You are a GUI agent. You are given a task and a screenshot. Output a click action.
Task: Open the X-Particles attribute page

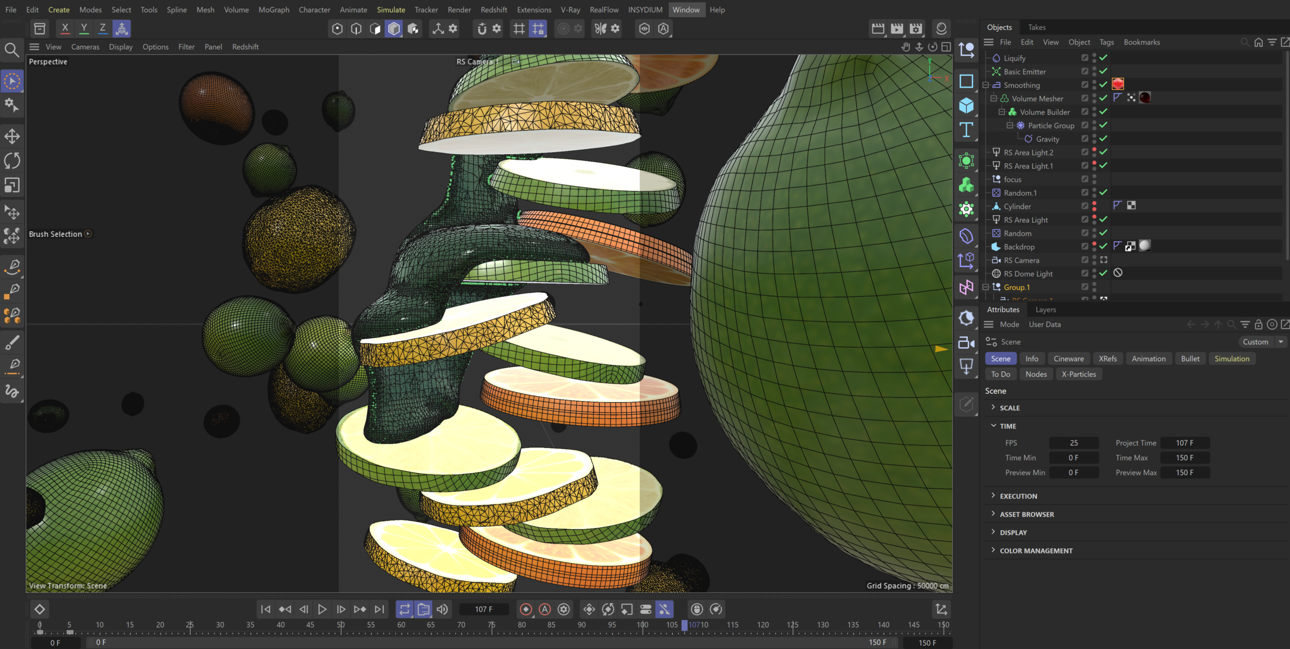coord(1079,374)
